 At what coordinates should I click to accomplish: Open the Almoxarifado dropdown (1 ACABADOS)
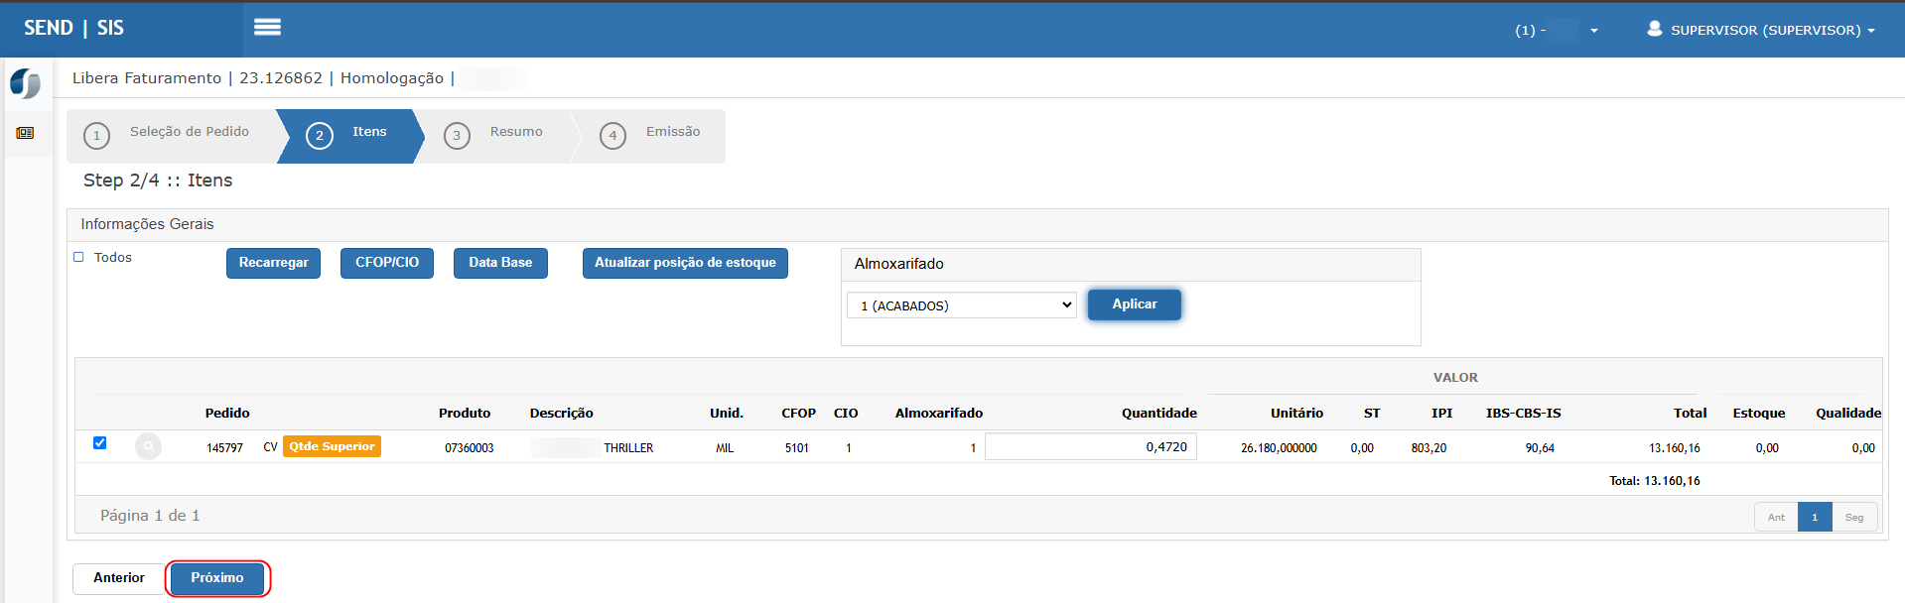pos(961,305)
